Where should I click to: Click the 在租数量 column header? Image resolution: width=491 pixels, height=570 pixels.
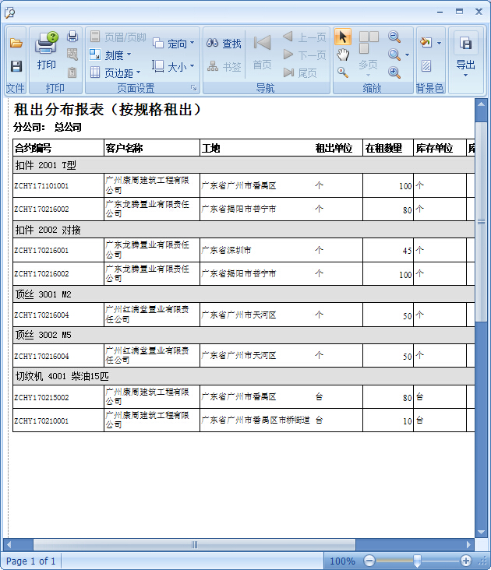(x=388, y=148)
